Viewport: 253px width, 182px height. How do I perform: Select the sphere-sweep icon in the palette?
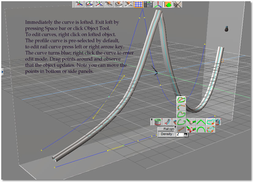click(191, 121)
